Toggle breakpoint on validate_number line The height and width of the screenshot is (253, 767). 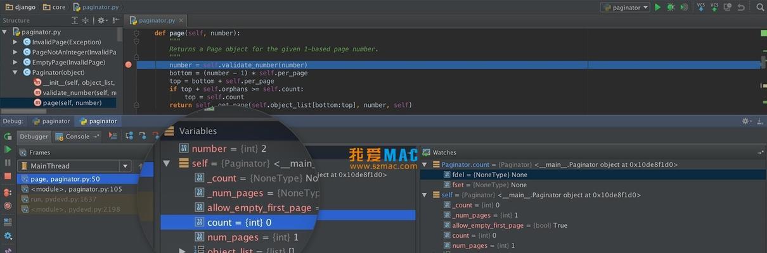click(129, 65)
